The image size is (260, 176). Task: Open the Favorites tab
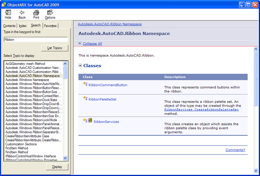pyautogui.click(x=50, y=26)
